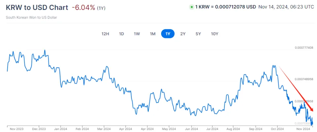Viewport: 317px width, 132px height.
Task: Choose the 1M chart period
Action: (x=152, y=34)
